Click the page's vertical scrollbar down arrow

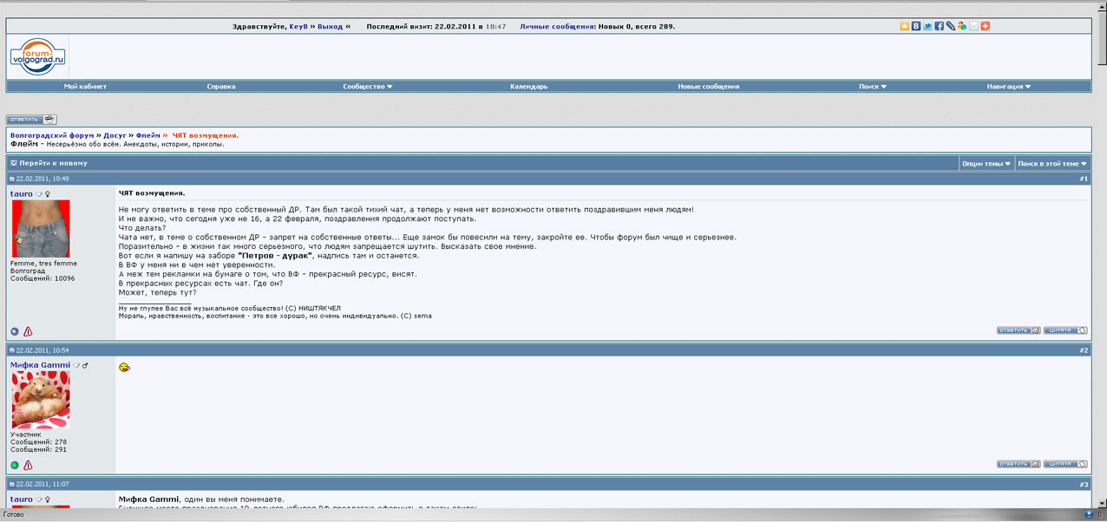[x=1102, y=502]
